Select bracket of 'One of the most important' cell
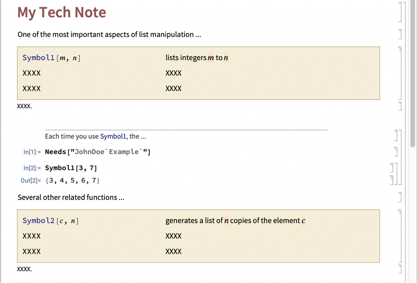The width and height of the screenshot is (418, 283). tap(400, 34)
